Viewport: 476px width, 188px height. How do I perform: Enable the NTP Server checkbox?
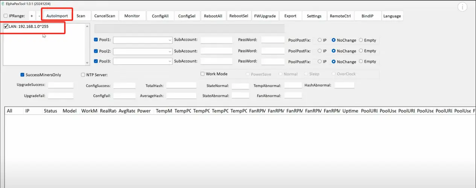pos(83,75)
